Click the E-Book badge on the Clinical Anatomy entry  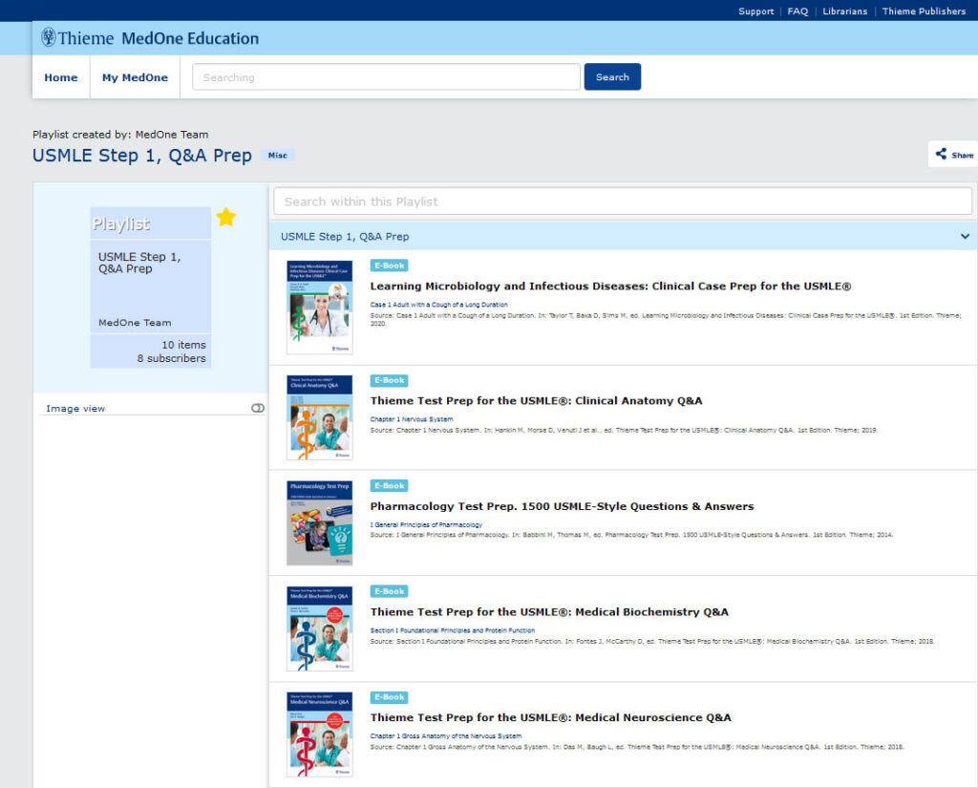(x=389, y=379)
